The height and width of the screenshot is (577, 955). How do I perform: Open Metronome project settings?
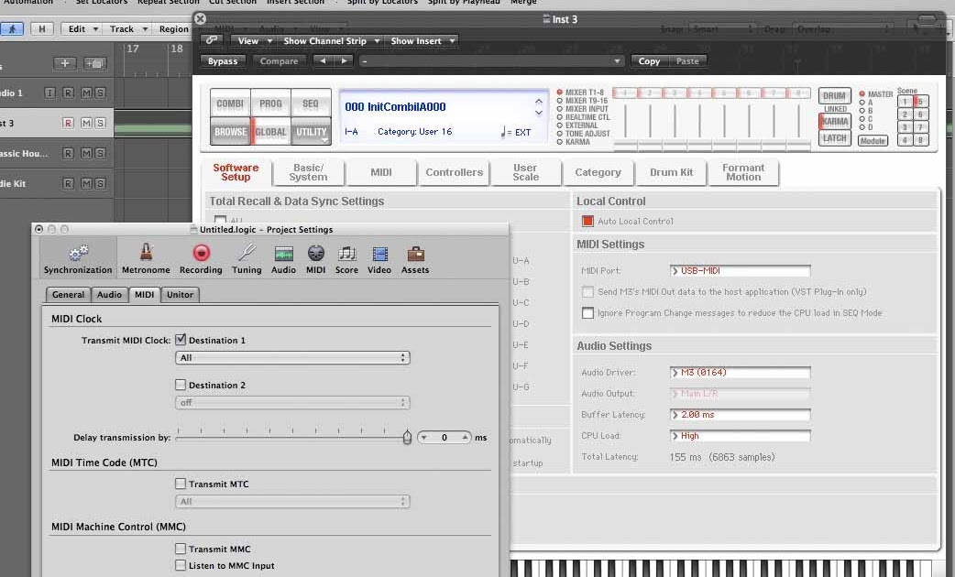point(146,258)
